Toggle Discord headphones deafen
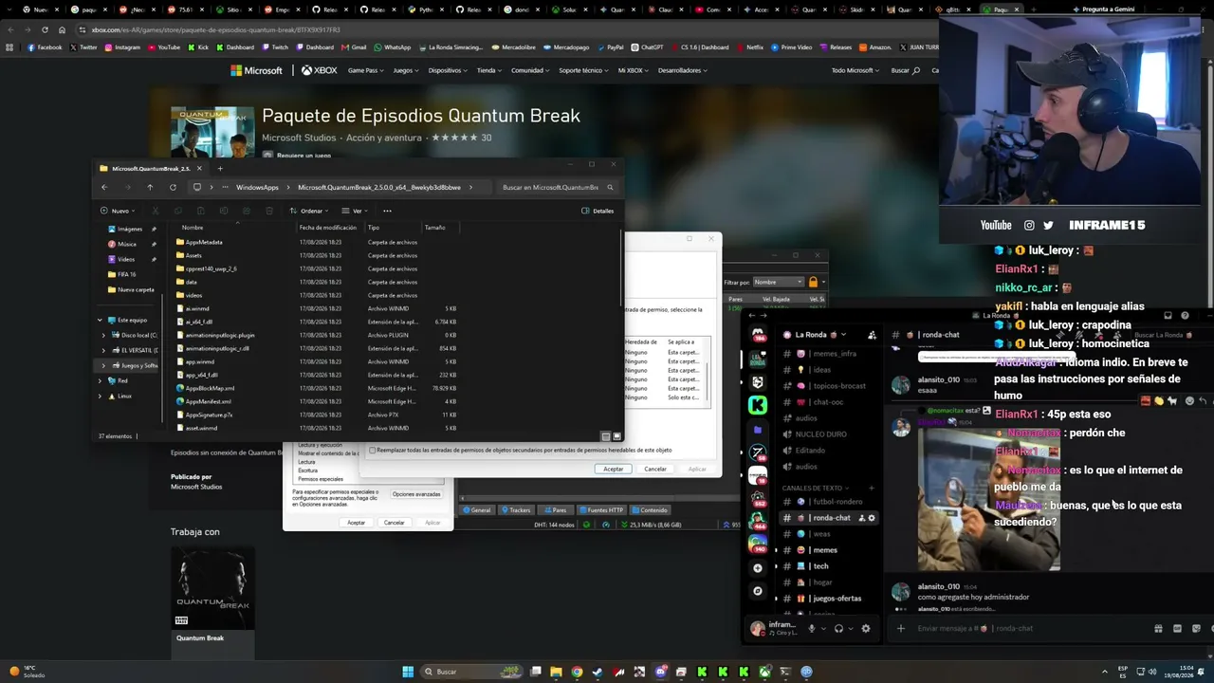The height and width of the screenshot is (683, 1214). (838, 628)
